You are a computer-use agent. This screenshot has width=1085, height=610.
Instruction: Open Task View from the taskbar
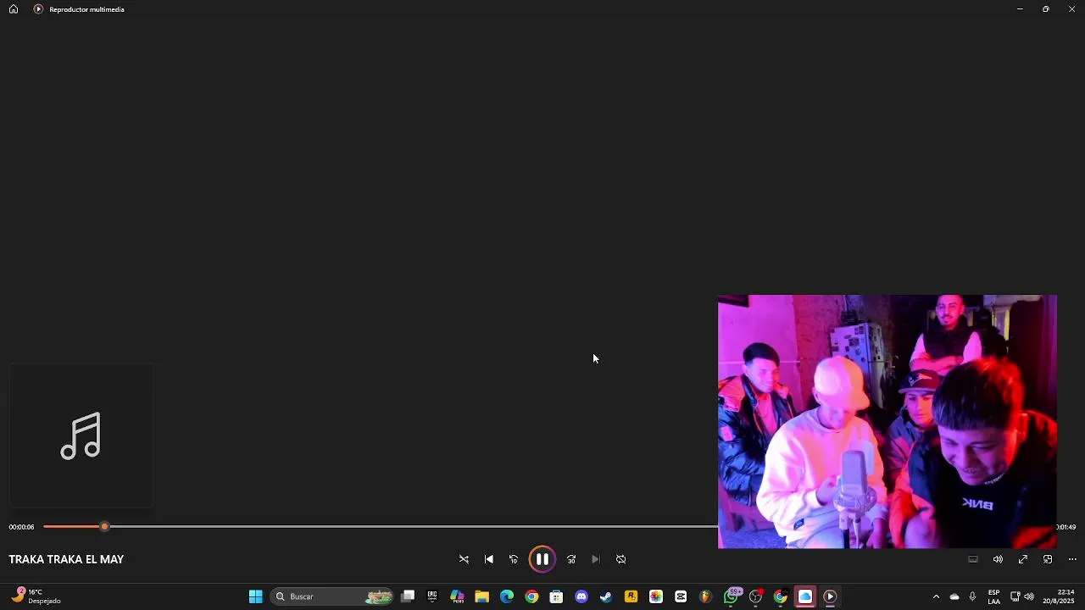pos(408,596)
